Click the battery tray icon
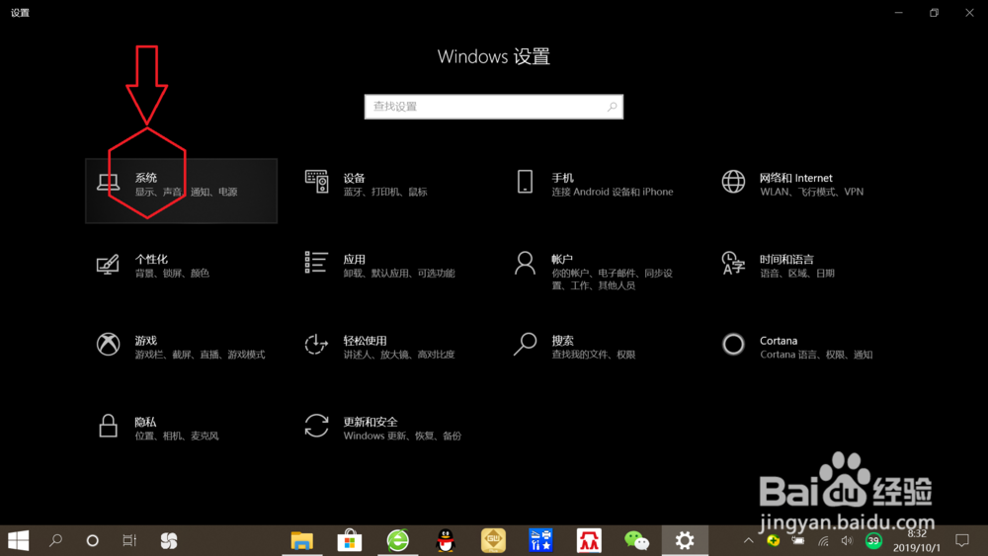This screenshot has height=556, width=988. (798, 540)
